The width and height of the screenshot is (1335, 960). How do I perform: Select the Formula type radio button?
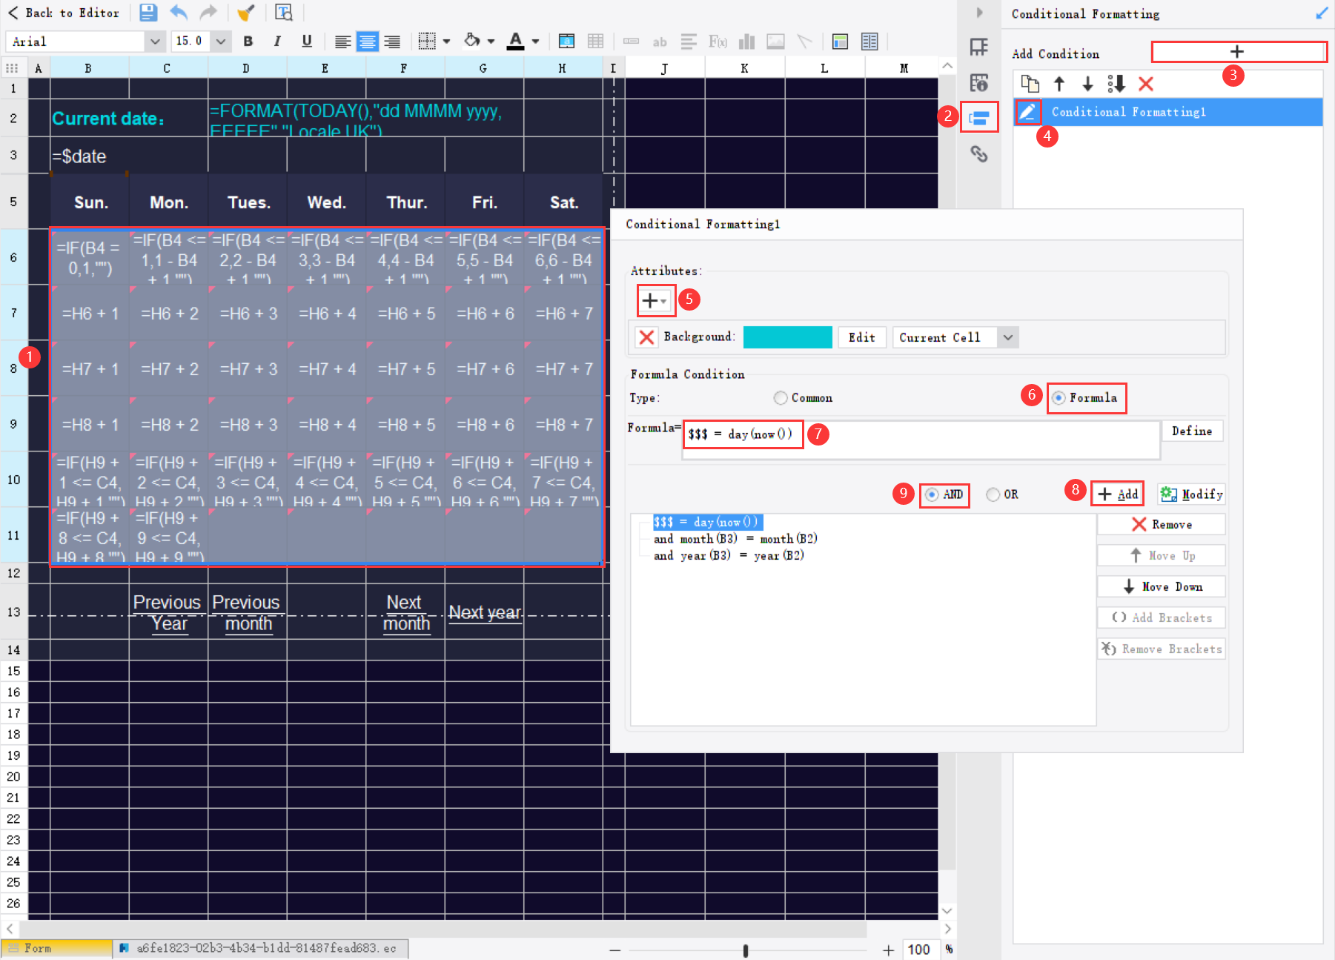[1059, 398]
